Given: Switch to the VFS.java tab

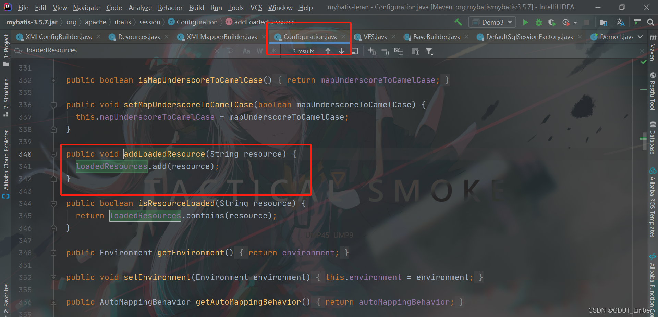Looking at the screenshot, I should click(x=375, y=37).
